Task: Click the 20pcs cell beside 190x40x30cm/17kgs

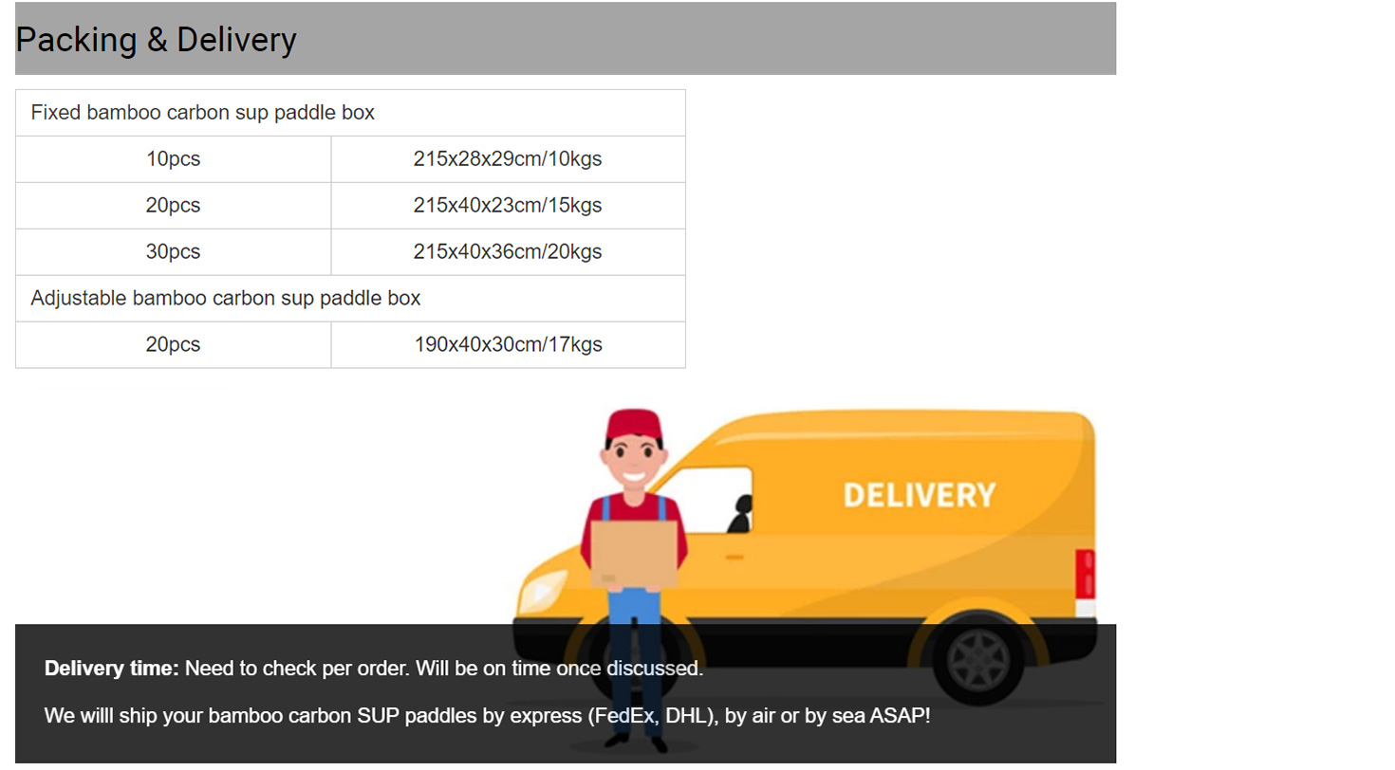Action: click(173, 345)
